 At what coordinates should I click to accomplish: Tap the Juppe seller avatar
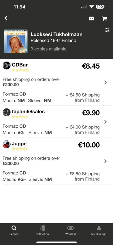pos(7,144)
